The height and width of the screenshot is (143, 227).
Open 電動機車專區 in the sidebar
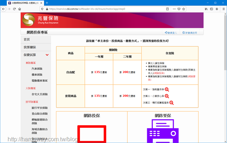pos(39,81)
